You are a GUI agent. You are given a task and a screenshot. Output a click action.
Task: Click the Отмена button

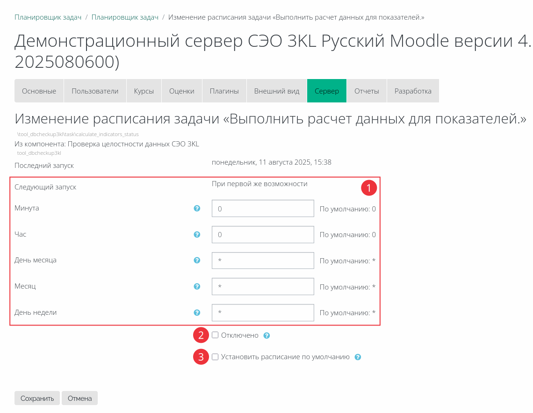click(x=80, y=398)
